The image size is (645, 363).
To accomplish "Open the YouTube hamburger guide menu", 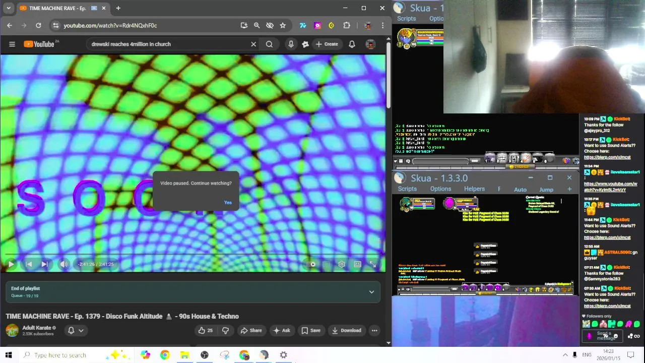I will 12,44.
